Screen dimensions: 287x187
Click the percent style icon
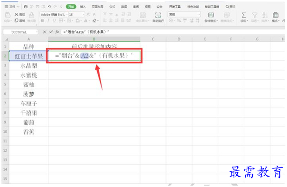click(x=179, y=20)
